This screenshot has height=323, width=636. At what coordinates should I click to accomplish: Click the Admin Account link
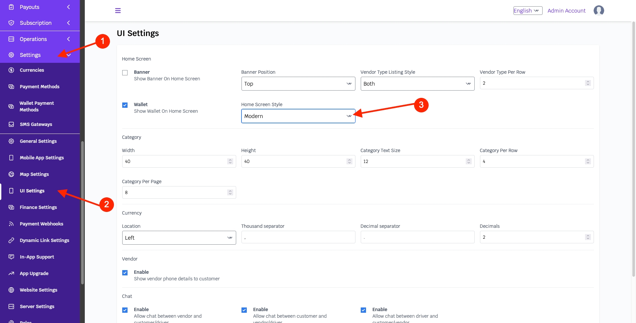click(566, 11)
